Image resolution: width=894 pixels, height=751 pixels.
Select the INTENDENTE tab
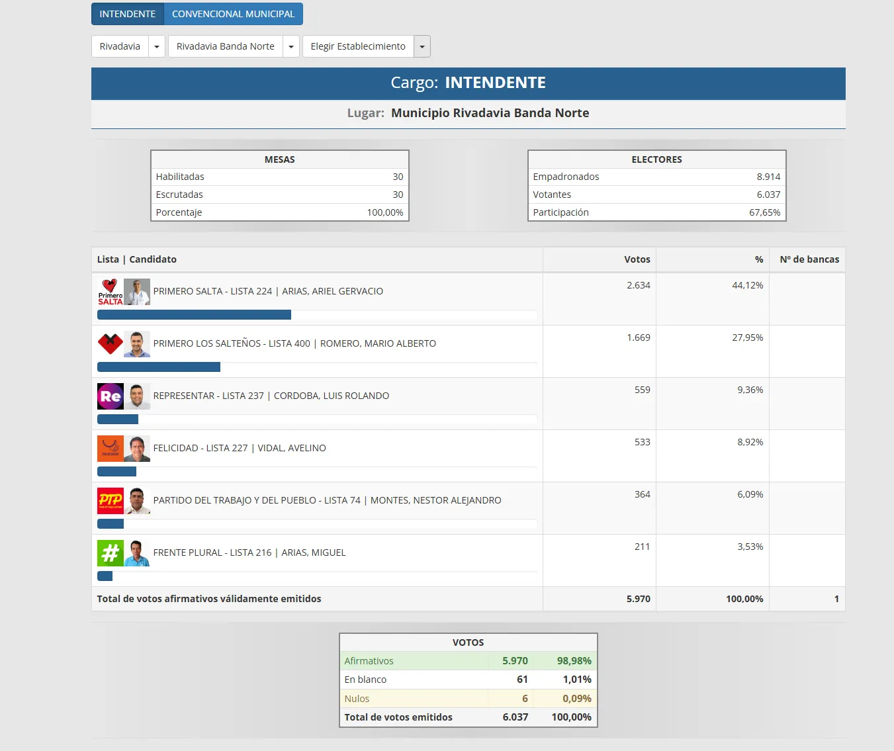[x=127, y=14]
